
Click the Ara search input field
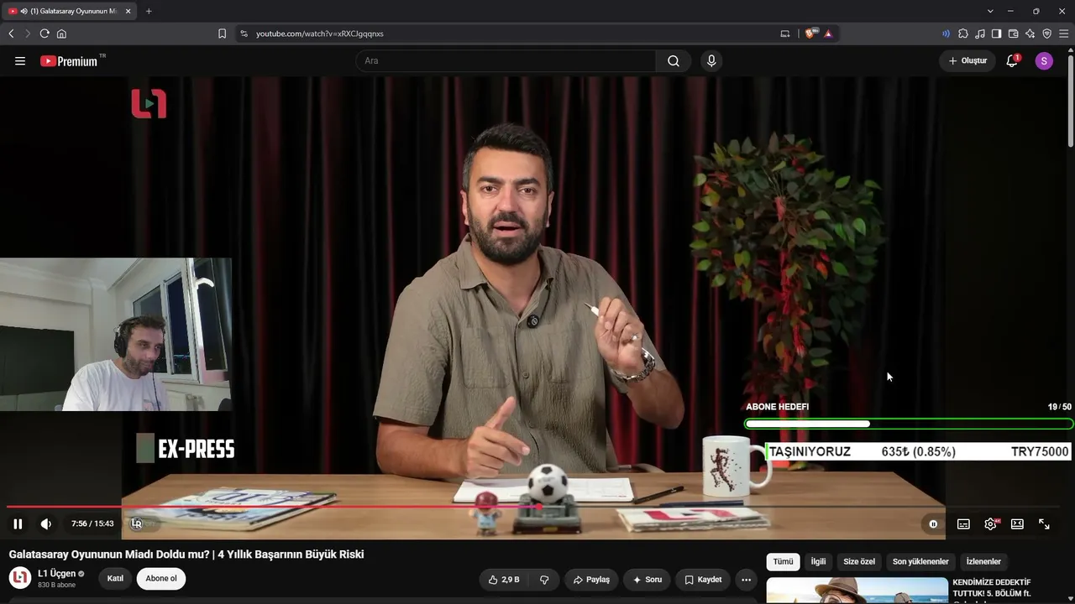(506, 60)
